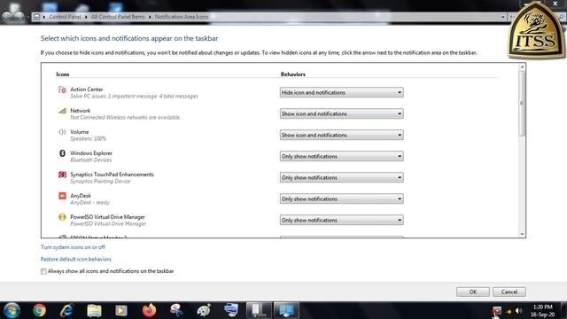Click the list scrollbar up arrow

point(522,67)
